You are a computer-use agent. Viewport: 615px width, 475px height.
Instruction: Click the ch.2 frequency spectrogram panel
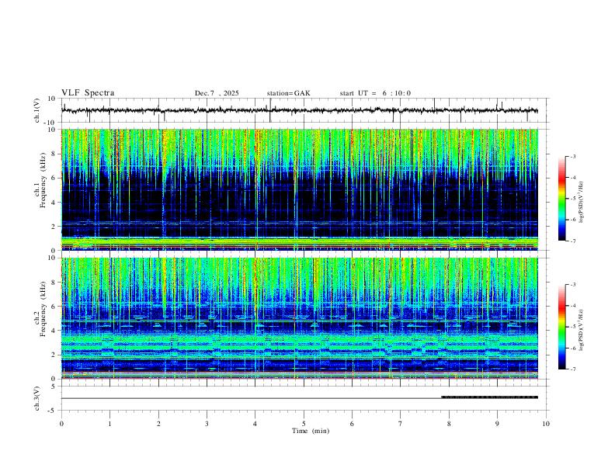click(x=300, y=318)
